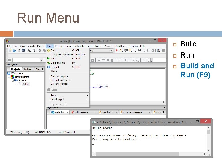
Task: Select the Workspace tree node
Action: [x=17, y=73]
